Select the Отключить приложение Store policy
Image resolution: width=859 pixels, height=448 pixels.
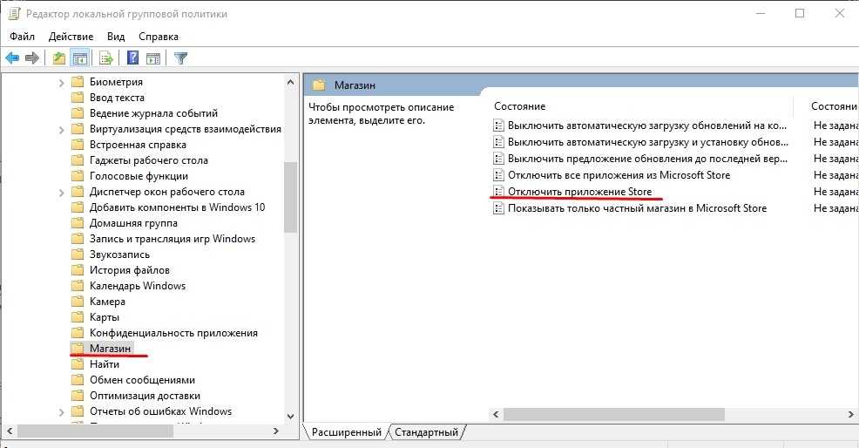(x=579, y=192)
